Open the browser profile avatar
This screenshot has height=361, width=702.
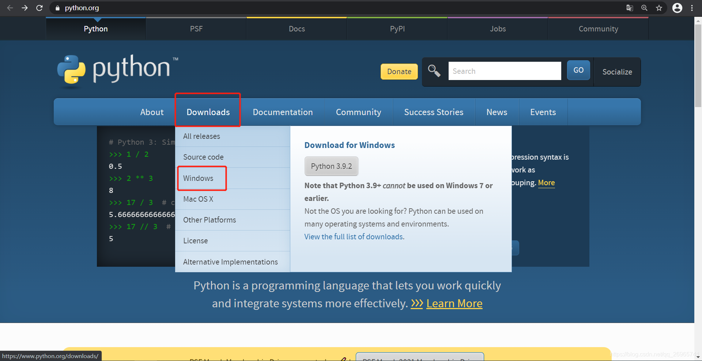pos(677,8)
